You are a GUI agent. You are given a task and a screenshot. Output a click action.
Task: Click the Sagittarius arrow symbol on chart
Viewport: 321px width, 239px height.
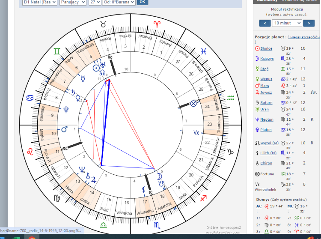(x=204, y=198)
